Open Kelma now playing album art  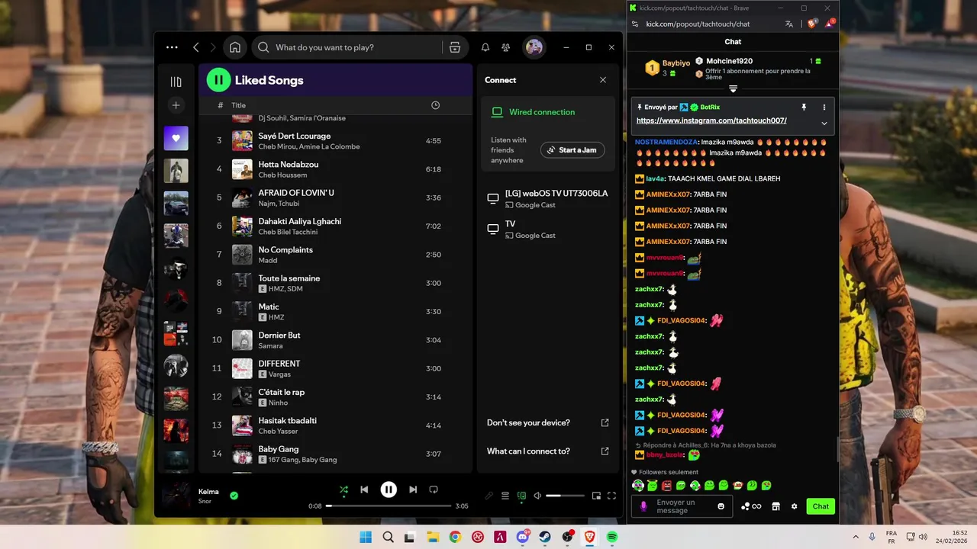point(176,496)
